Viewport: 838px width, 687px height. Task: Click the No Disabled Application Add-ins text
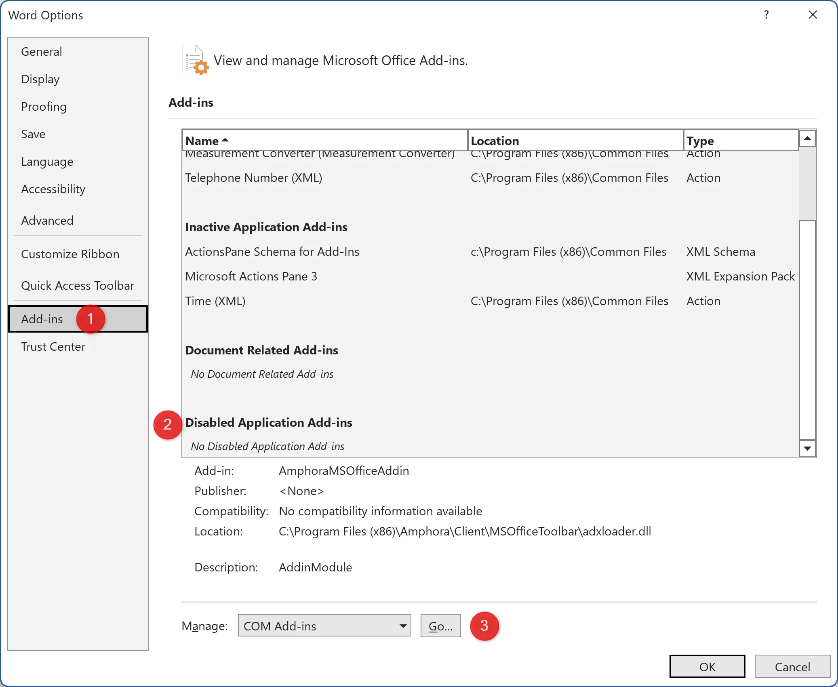[x=267, y=447]
